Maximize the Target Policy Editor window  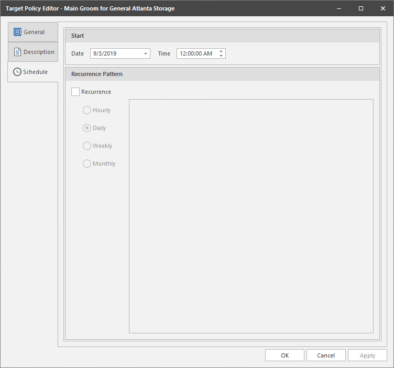pyautogui.click(x=361, y=8)
